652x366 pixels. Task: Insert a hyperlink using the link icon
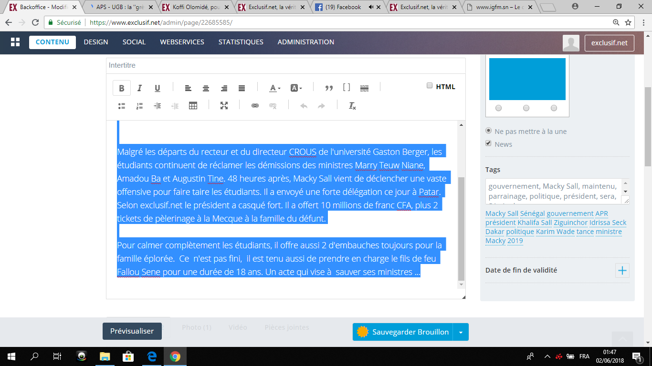(x=255, y=106)
